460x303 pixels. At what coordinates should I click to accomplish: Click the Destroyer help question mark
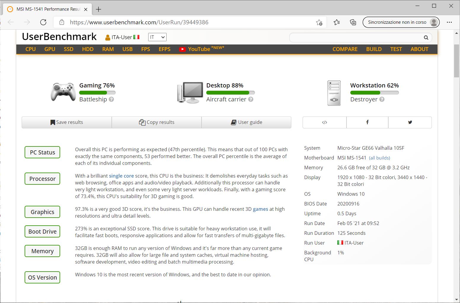(x=382, y=99)
